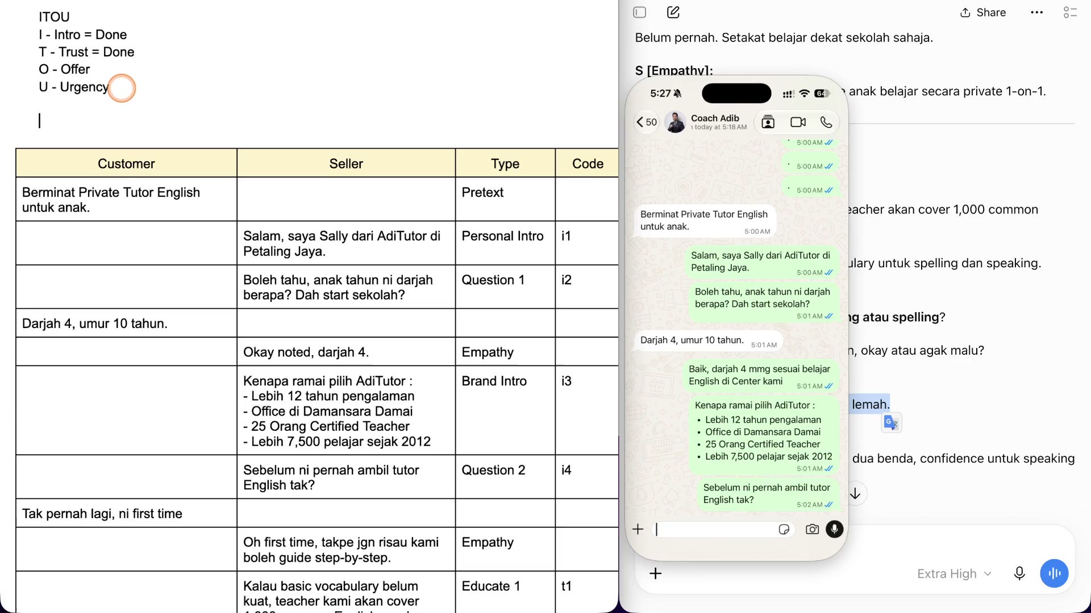Tap the back arrow showing 50 in WhatsApp
The width and height of the screenshot is (1091, 613).
pyautogui.click(x=647, y=122)
